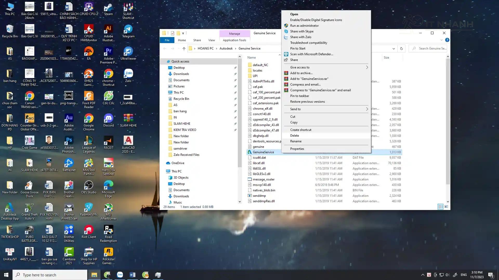The image size is (499, 280).
Task: Switch to large icons view toggle
Action: 446,207
